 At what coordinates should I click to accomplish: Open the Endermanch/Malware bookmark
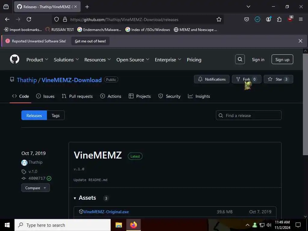point(99,30)
